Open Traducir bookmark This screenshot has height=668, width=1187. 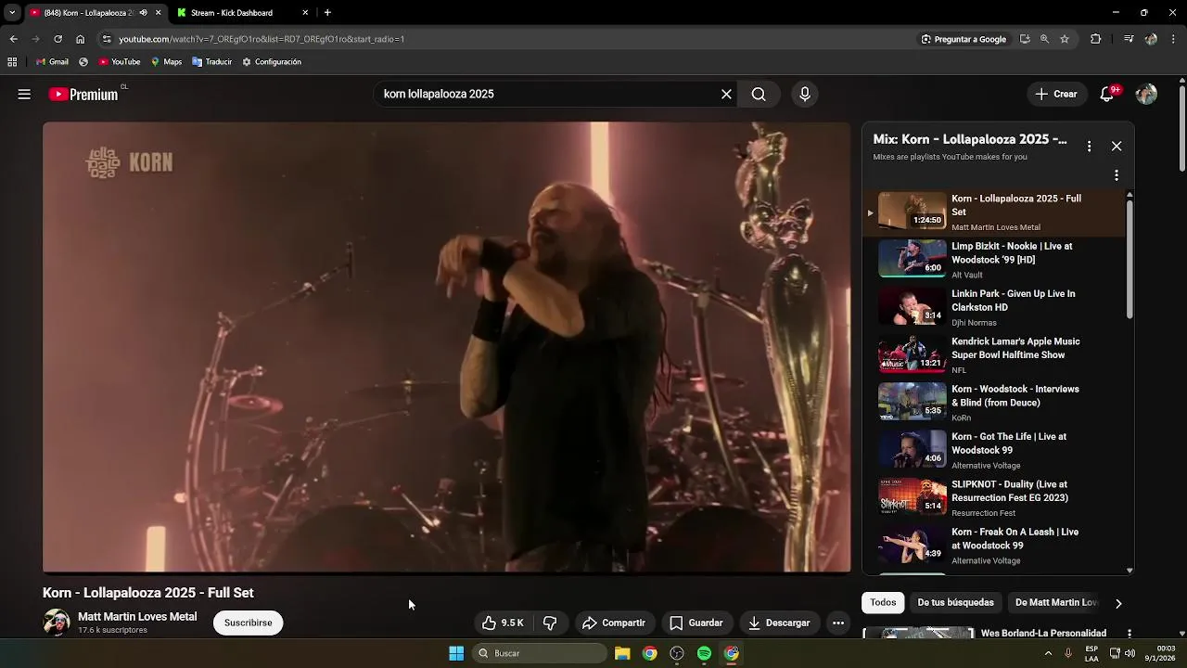pyautogui.click(x=211, y=62)
